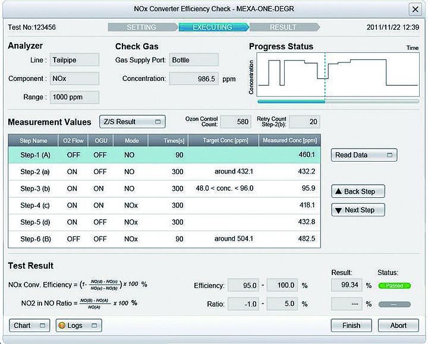Click the warning icon on Logs button

62,326
